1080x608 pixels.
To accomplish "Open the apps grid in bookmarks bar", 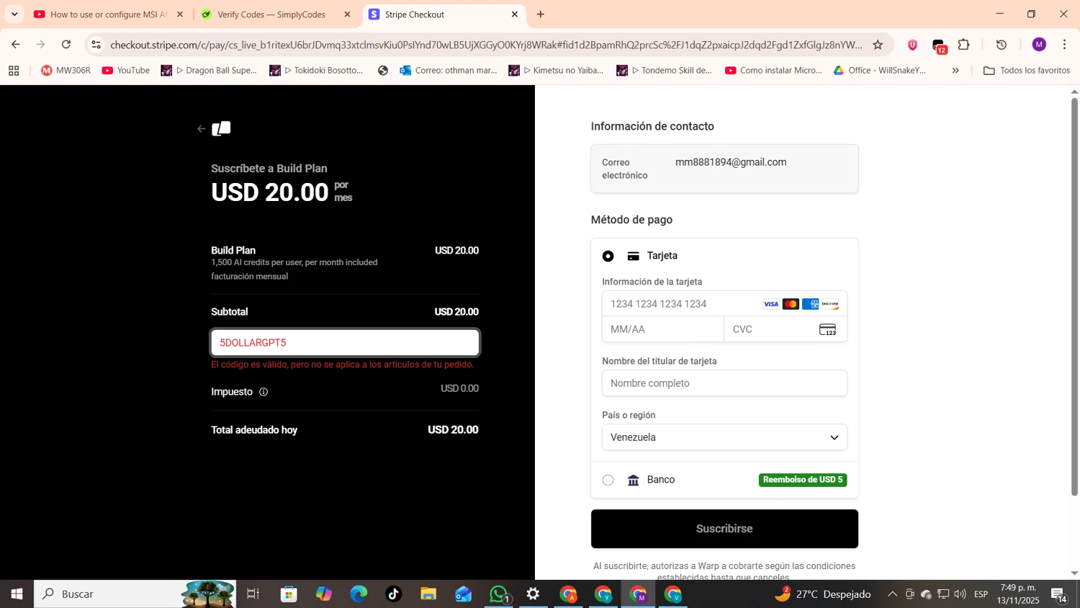I will click(x=14, y=71).
